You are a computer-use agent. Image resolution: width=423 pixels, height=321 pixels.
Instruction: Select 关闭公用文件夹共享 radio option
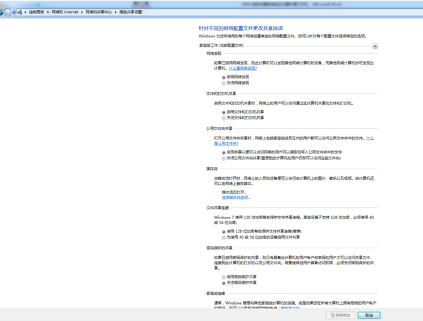click(224, 158)
